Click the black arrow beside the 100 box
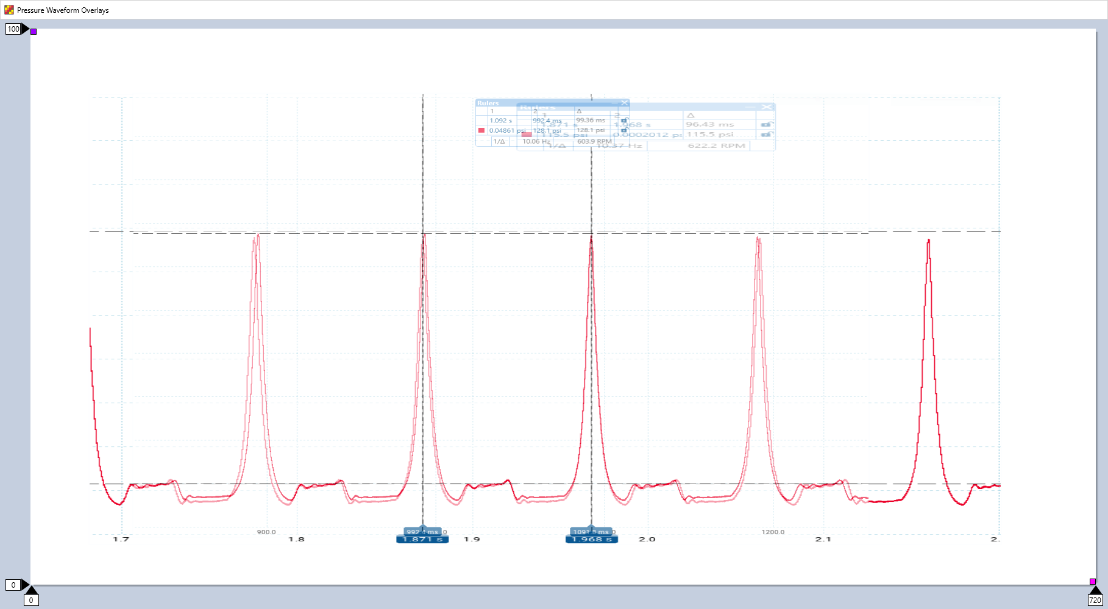The width and height of the screenshot is (1108, 609). pos(26,29)
